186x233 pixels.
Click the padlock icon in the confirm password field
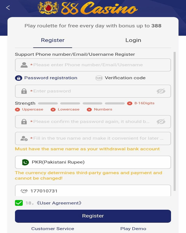(24, 122)
